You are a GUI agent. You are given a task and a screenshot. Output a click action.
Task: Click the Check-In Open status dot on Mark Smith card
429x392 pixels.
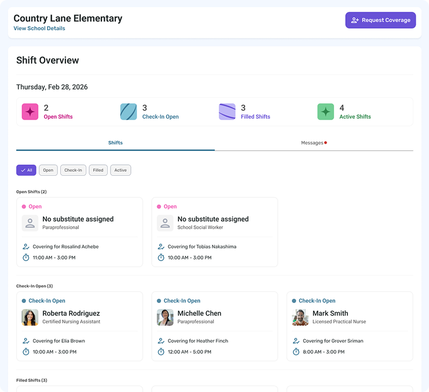[294, 301]
